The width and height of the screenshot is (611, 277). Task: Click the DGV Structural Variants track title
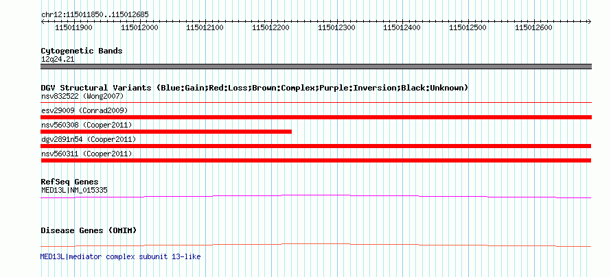(x=255, y=88)
